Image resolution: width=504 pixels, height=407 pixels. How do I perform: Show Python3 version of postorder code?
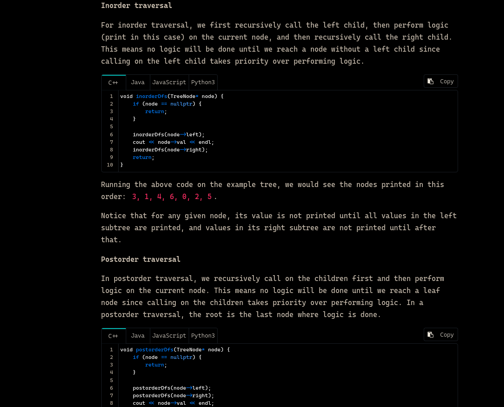pos(203,336)
